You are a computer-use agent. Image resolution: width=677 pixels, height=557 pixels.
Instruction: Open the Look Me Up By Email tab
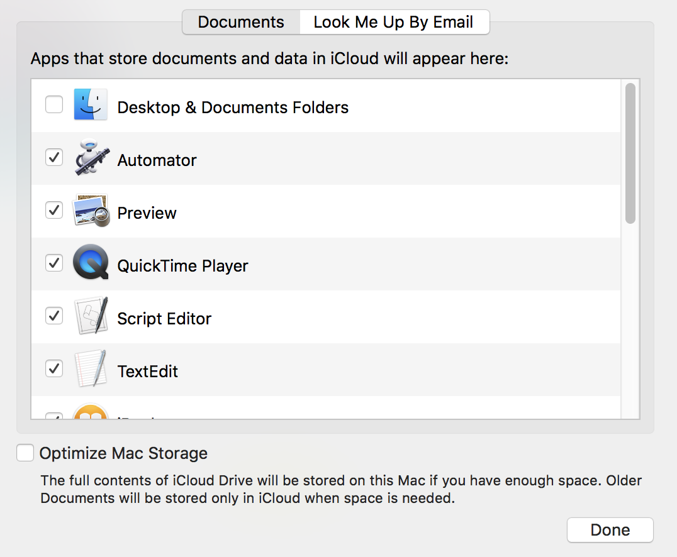(x=394, y=22)
